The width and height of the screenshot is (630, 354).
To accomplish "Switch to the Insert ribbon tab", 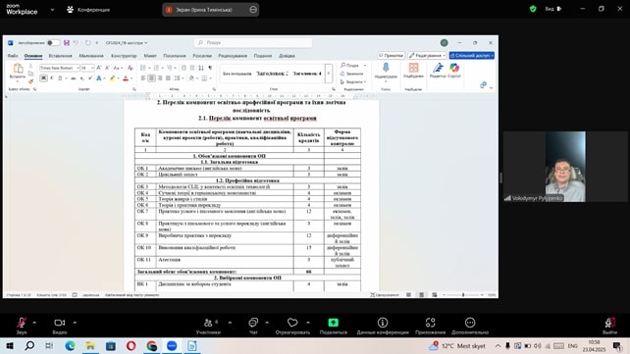I will pyautogui.click(x=60, y=56).
